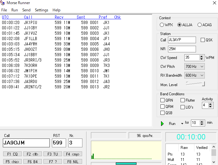Open the Settings menu
The image size is (218, 165).
click(42, 10)
